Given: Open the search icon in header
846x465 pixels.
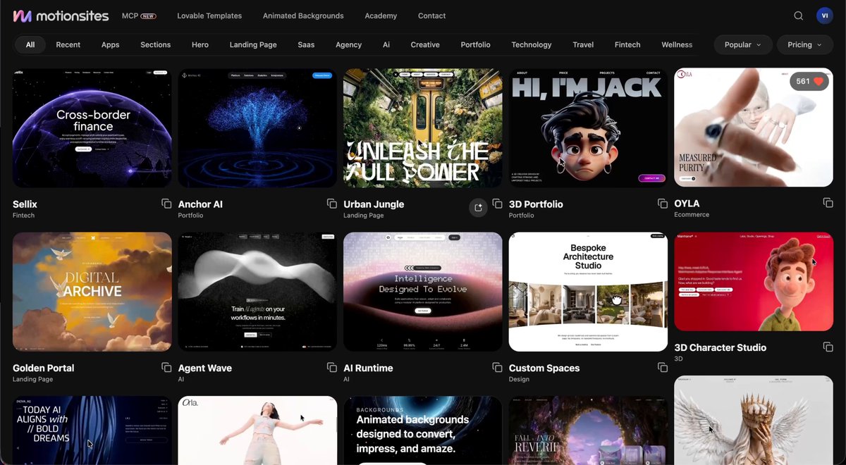Looking at the screenshot, I should coord(799,15).
